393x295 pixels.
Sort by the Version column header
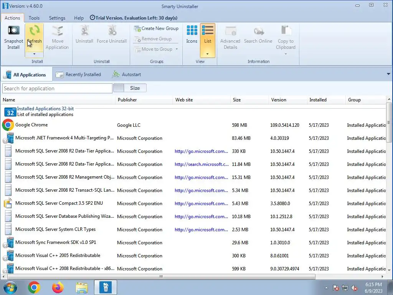click(288, 100)
